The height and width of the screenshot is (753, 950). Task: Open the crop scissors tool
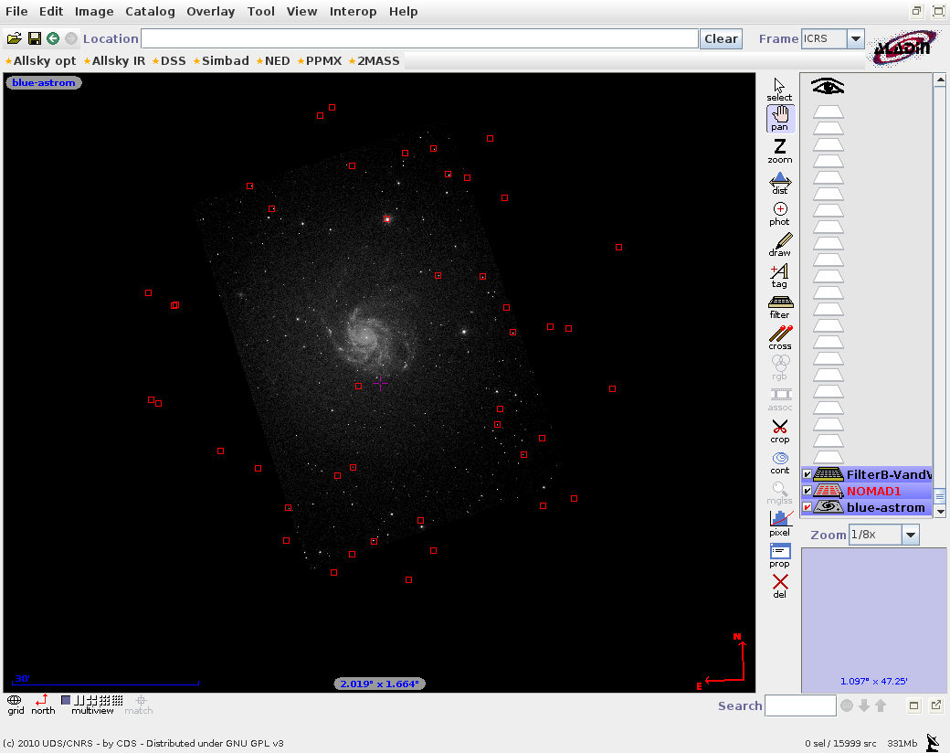[779, 430]
